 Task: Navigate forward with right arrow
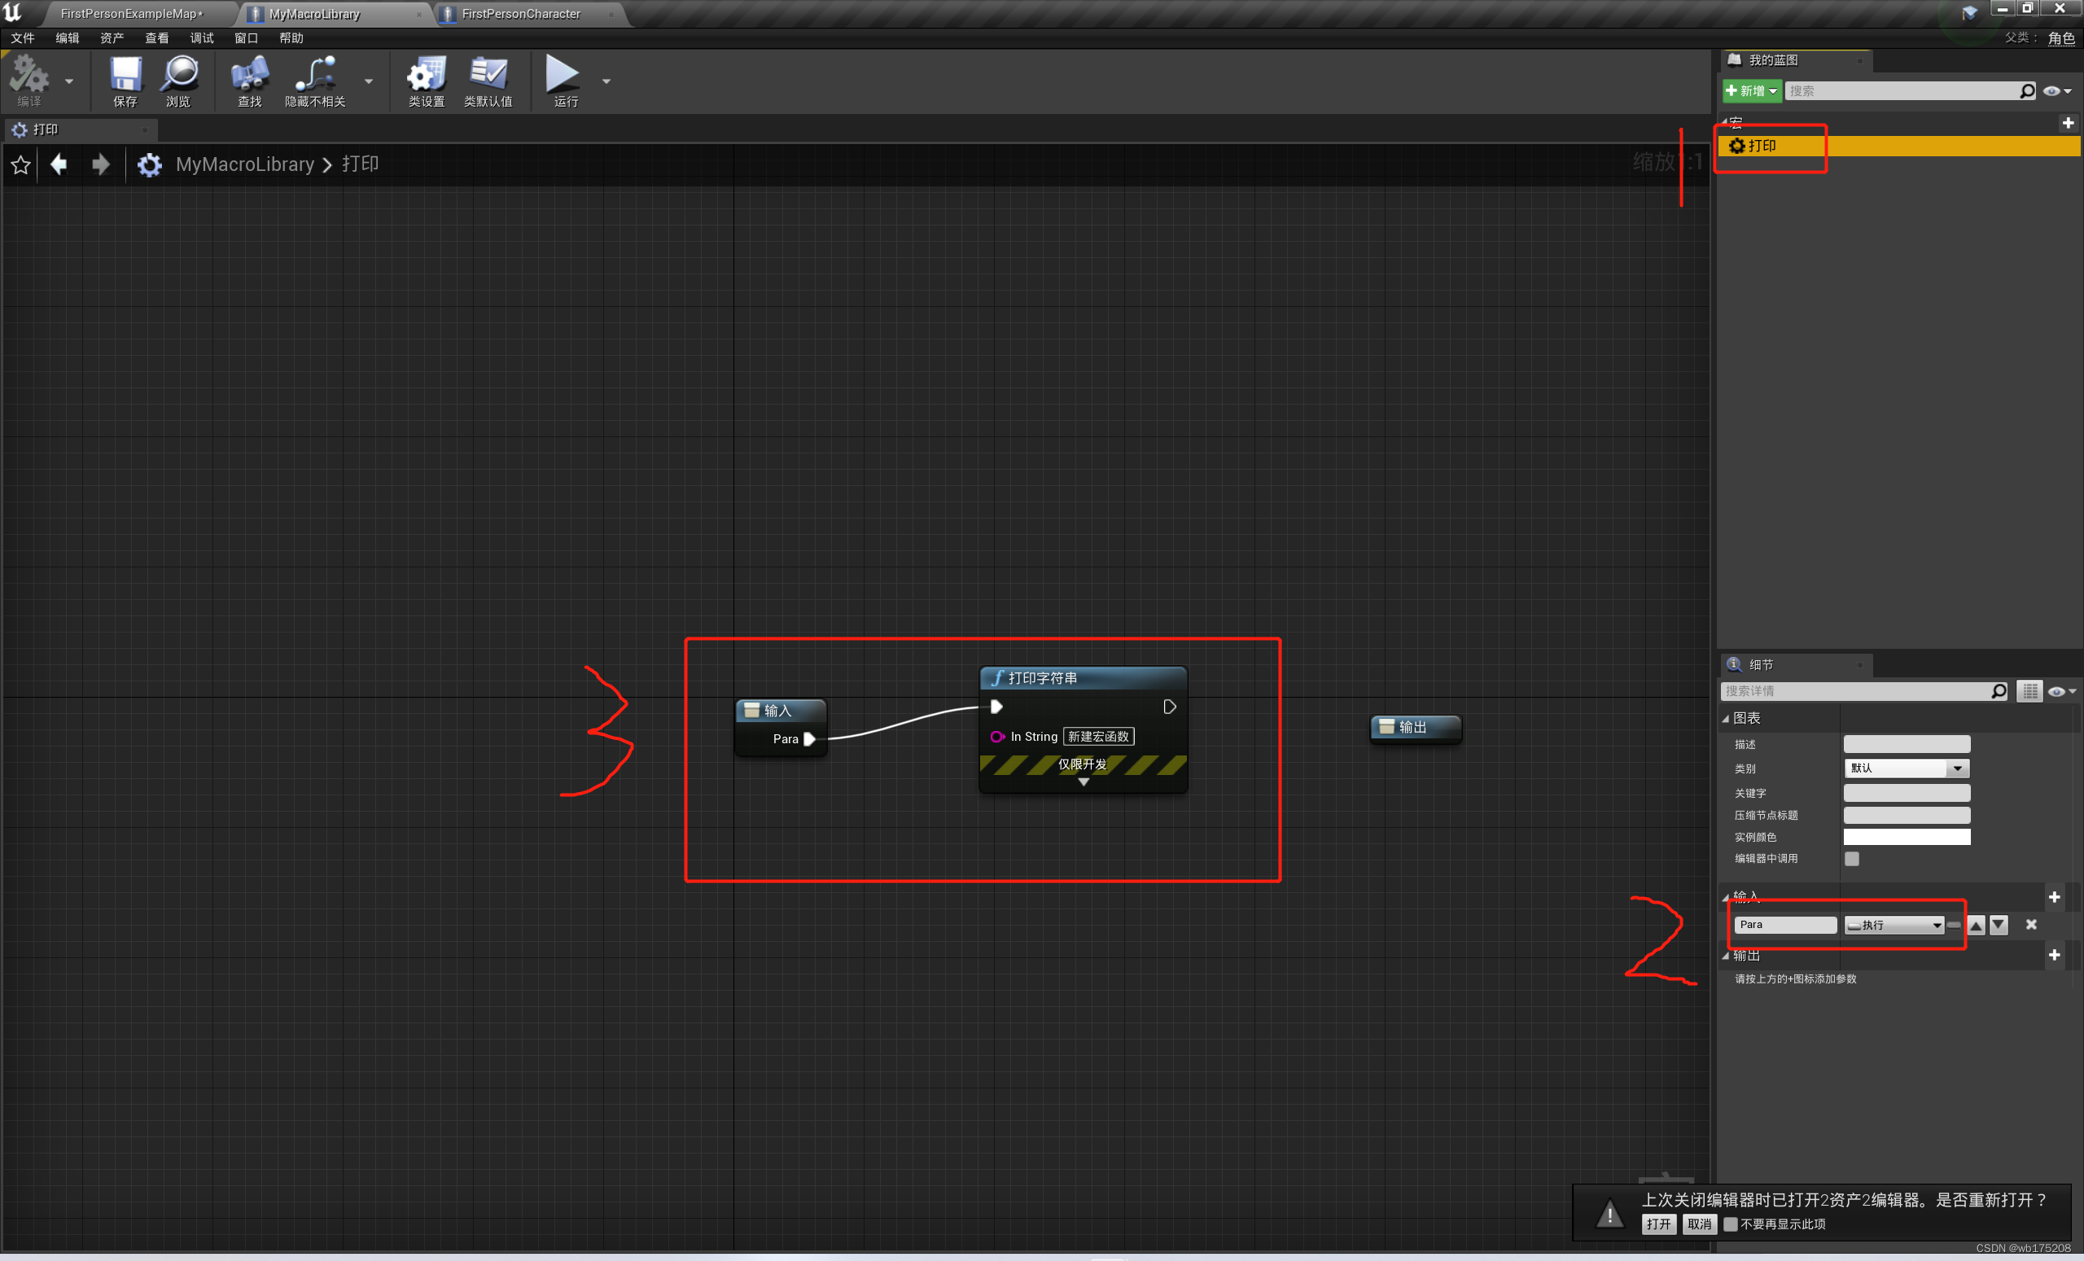click(x=101, y=164)
